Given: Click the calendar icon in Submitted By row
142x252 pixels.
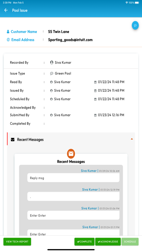Looking at the screenshot, I should pyautogui.click(x=95, y=115).
